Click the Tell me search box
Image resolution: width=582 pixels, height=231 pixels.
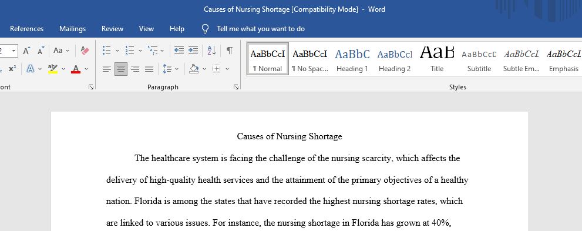[261, 29]
